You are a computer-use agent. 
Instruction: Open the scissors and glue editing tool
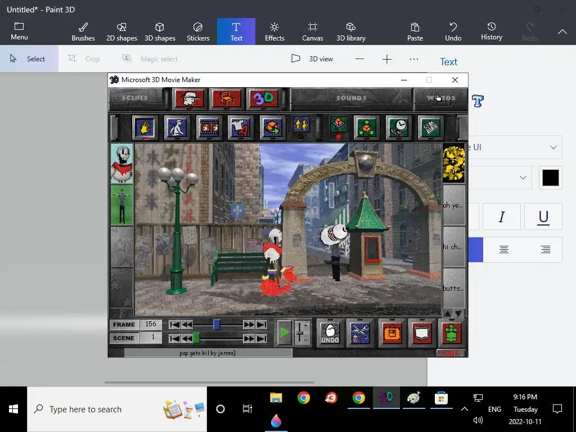(x=360, y=333)
